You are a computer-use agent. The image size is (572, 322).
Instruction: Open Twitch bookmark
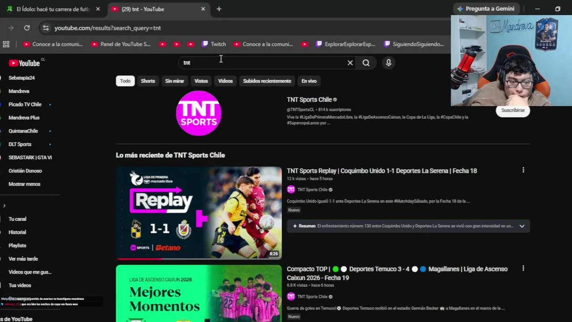[214, 44]
